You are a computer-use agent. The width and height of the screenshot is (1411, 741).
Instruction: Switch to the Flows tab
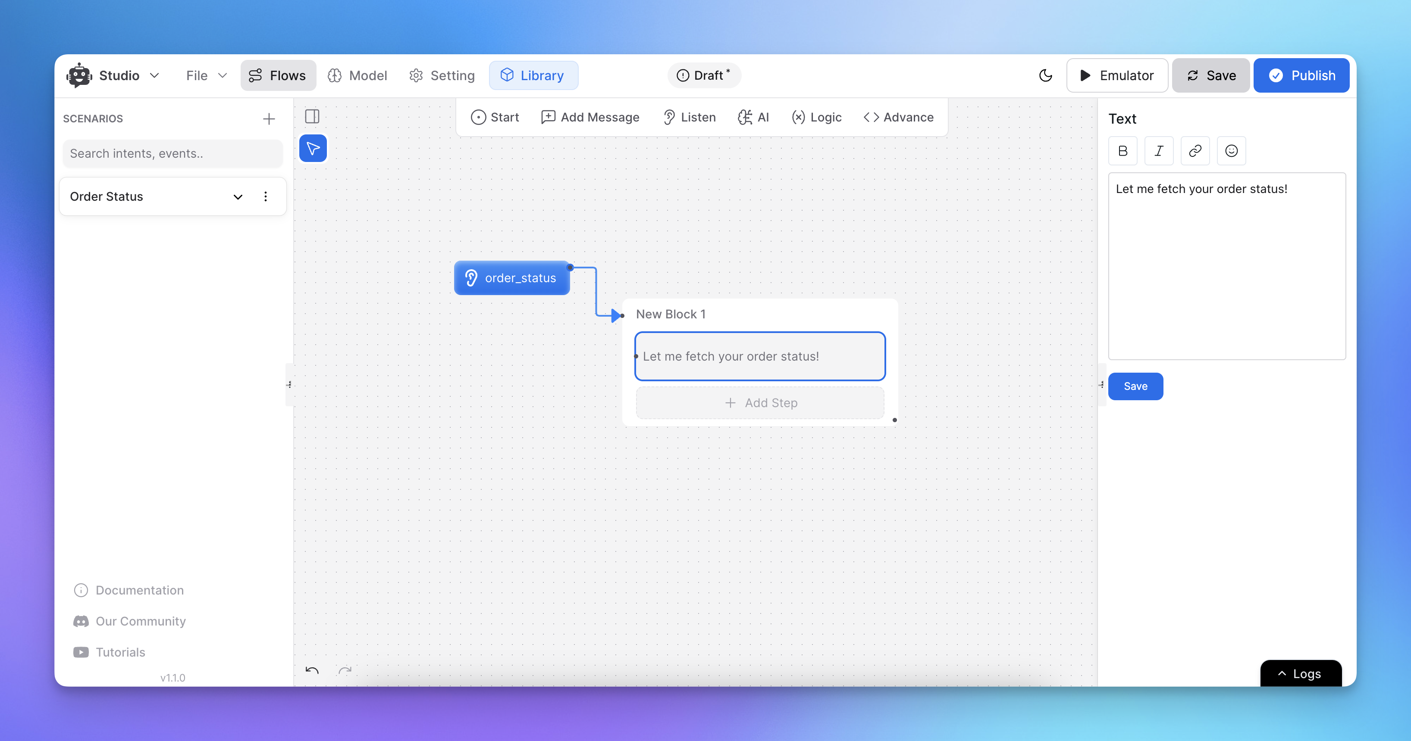click(278, 75)
